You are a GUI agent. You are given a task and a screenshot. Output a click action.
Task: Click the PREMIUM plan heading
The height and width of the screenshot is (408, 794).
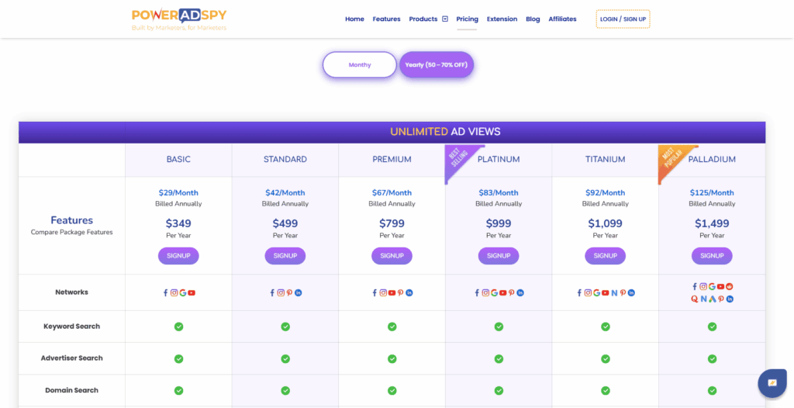(x=392, y=159)
